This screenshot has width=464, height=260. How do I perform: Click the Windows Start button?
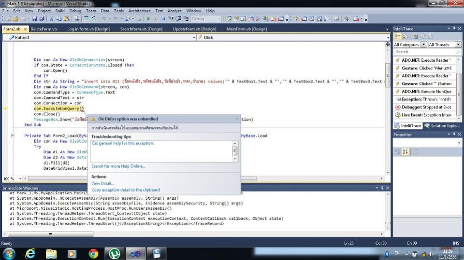[9, 254]
